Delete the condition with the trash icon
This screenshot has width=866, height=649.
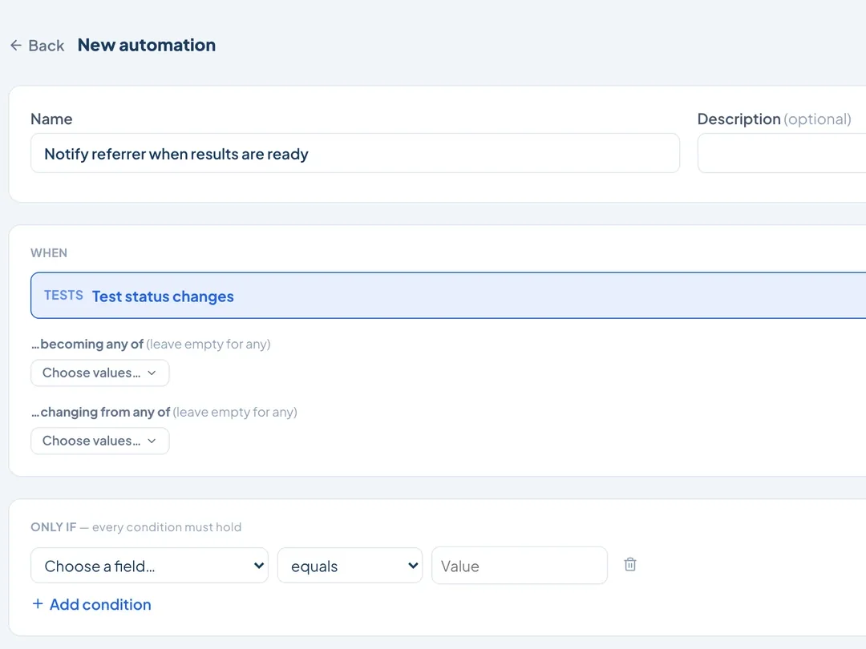coord(630,565)
